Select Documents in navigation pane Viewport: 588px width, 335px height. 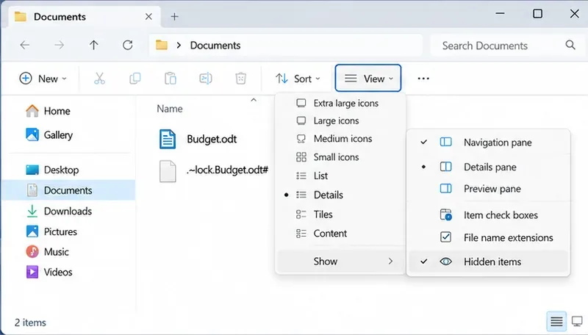(x=68, y=190)
